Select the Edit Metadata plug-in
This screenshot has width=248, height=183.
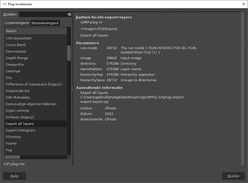36,98
